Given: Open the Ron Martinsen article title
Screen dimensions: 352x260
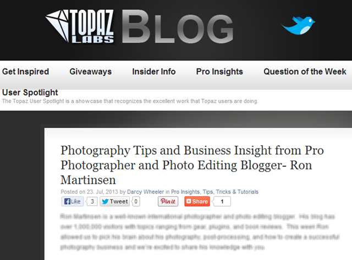Looking at the screenshot, I should (x=192, y=165).
